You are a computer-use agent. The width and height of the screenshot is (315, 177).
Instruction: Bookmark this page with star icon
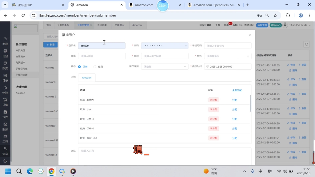tap(275, 15)
